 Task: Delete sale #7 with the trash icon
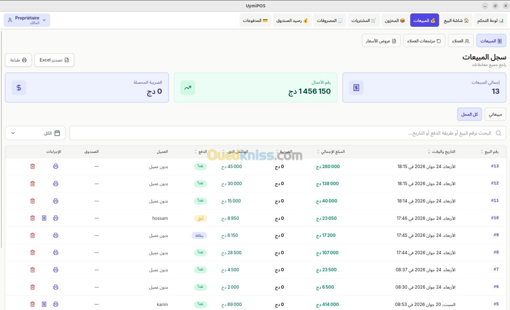(x=33, y=270)
